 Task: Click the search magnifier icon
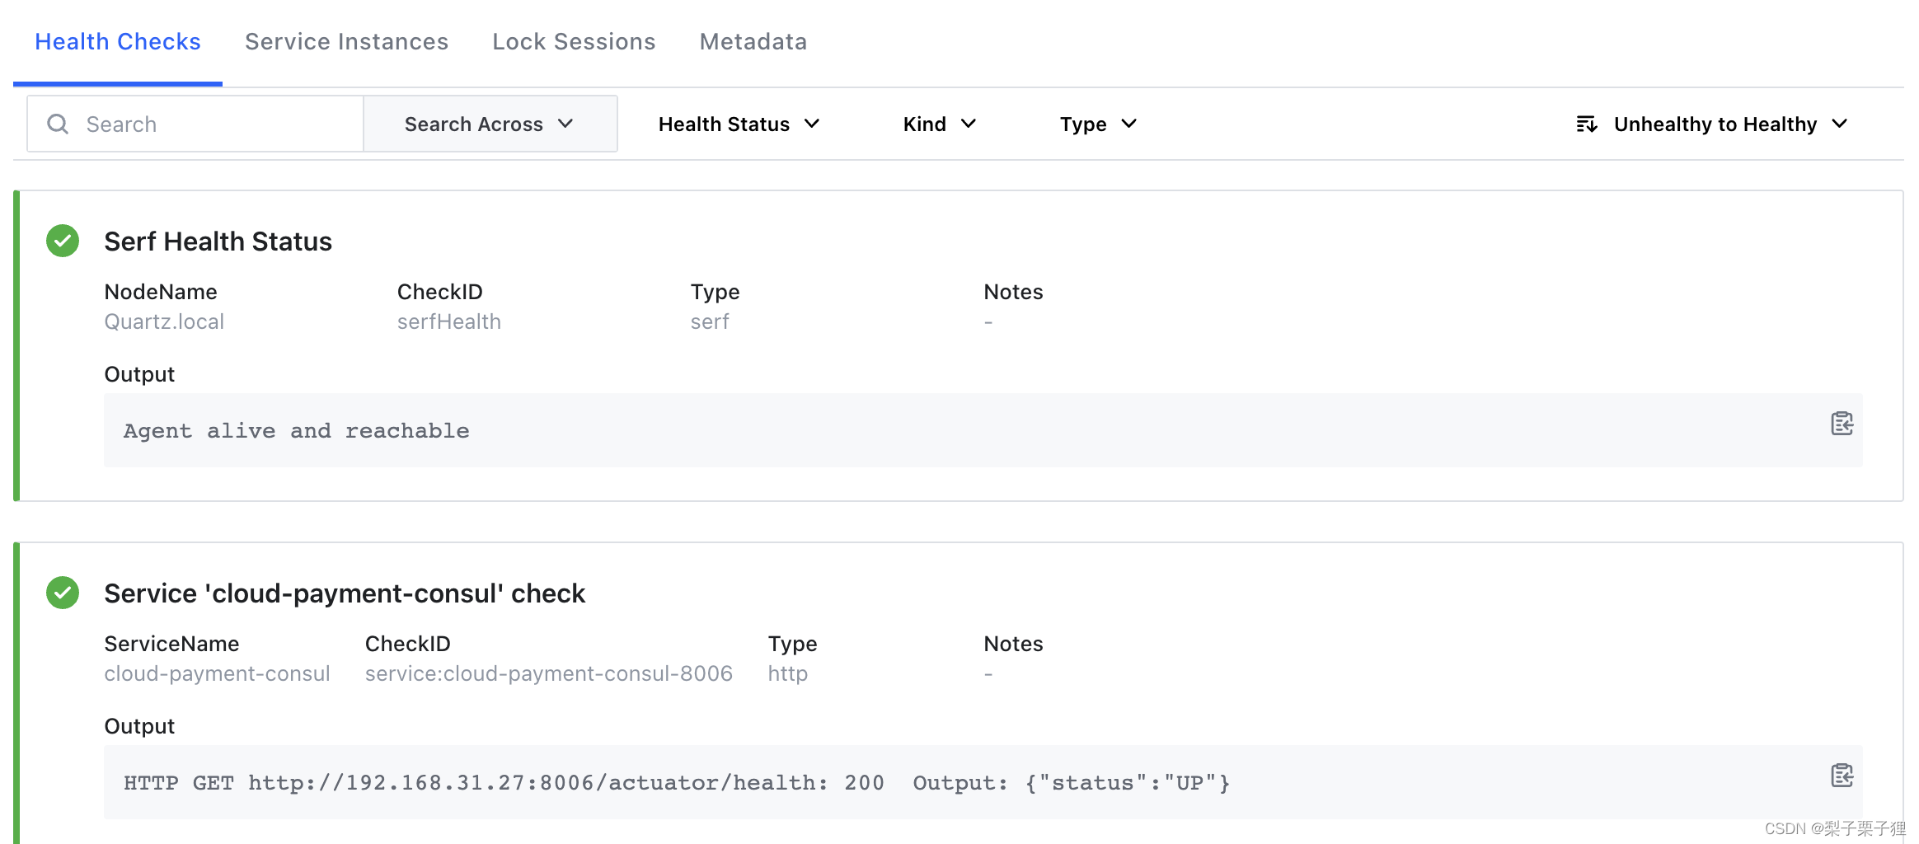58,124
